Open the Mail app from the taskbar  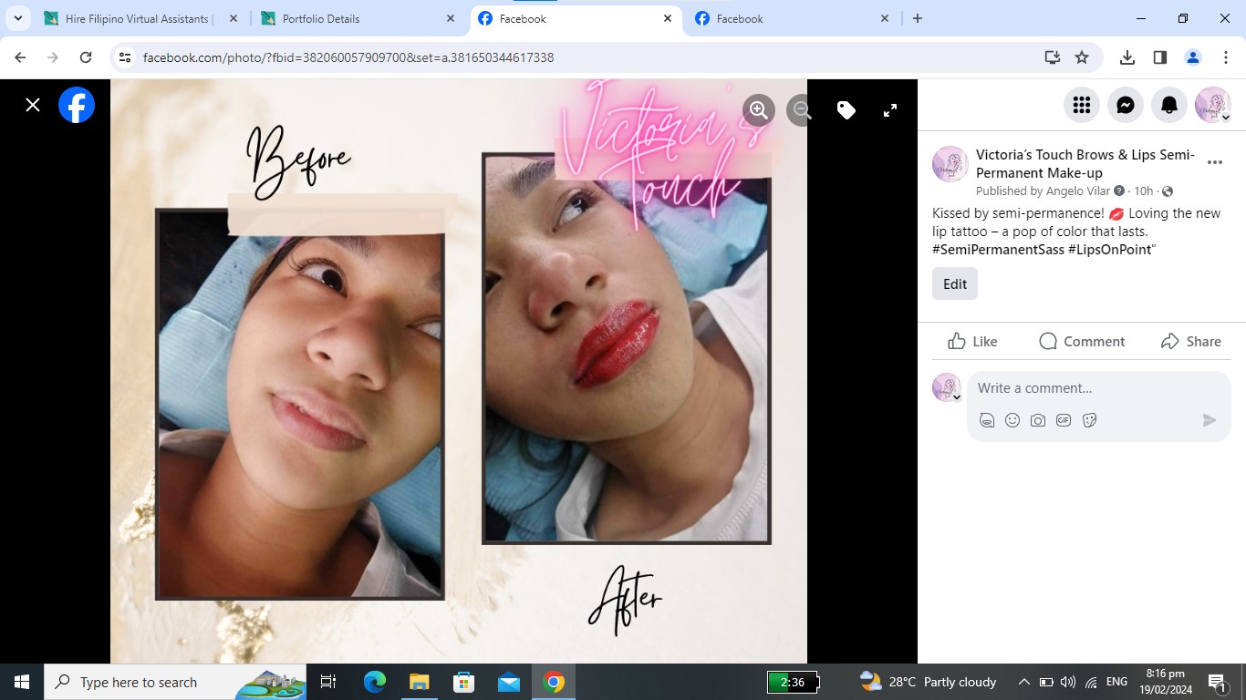click(x=509, y=682)
